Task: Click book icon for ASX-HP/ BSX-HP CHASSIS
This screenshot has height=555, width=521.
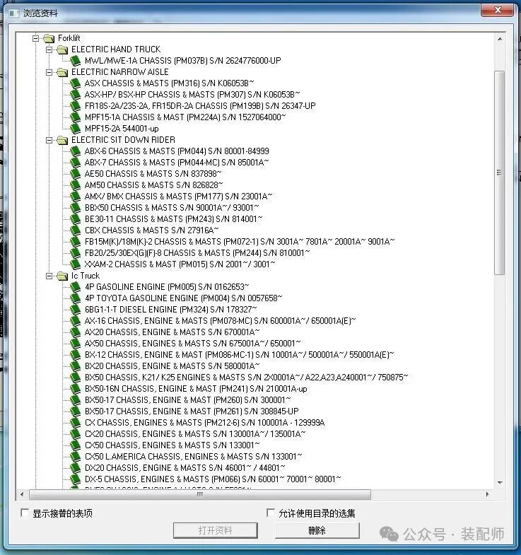Action: [x=76, y=95]
